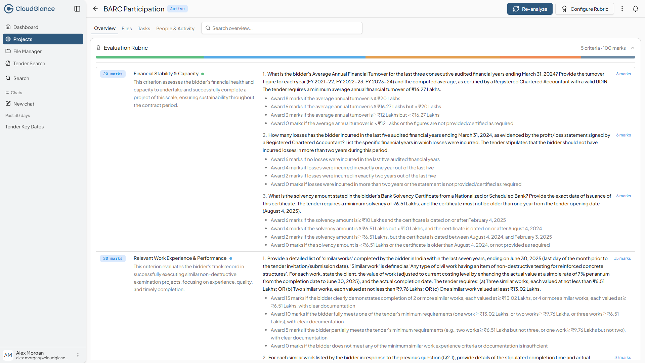Click the Configure Rubric button
Viewport: 645px width, 363px height.
pyautogui.click(x=585, y=9)
